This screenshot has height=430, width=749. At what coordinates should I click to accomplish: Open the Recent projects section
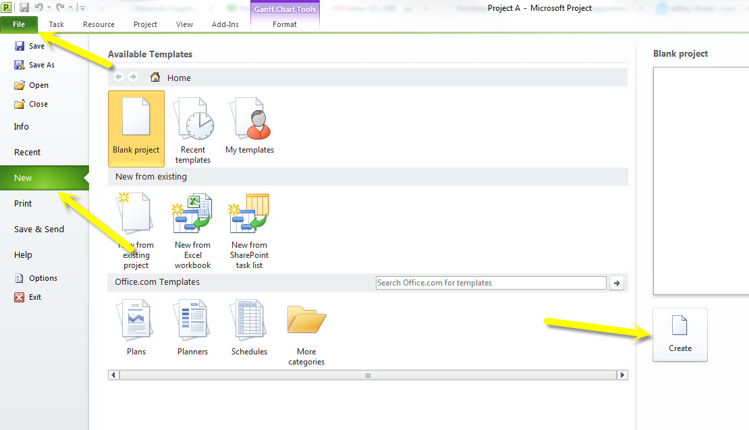pyautogui.click(x=27, y=153)
